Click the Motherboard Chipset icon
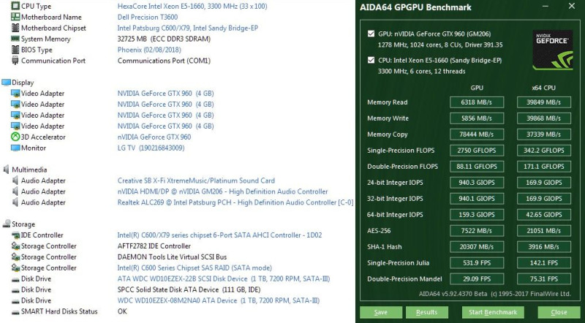The width and height of the screenshot is (585, 323). (x=15, y=28)
